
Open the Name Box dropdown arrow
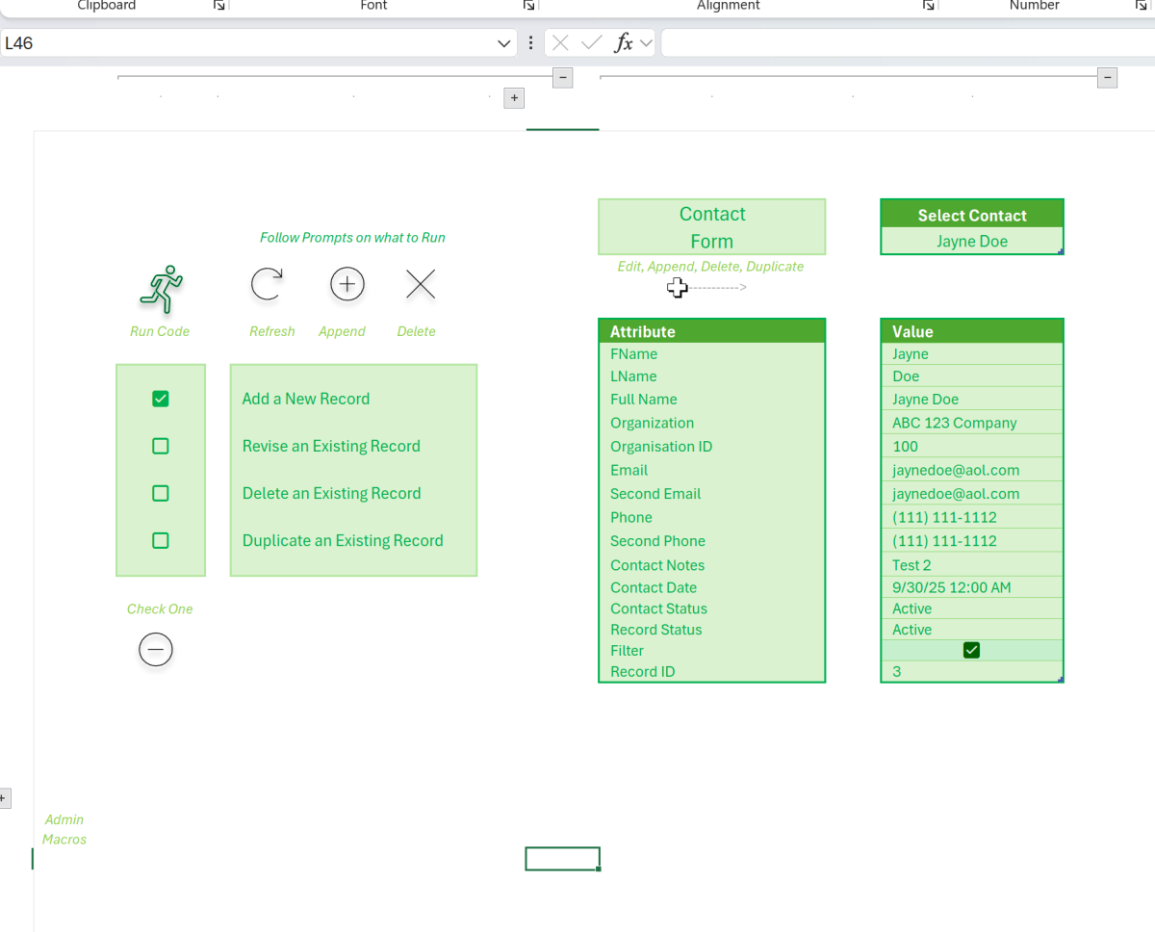pos(503,43)
